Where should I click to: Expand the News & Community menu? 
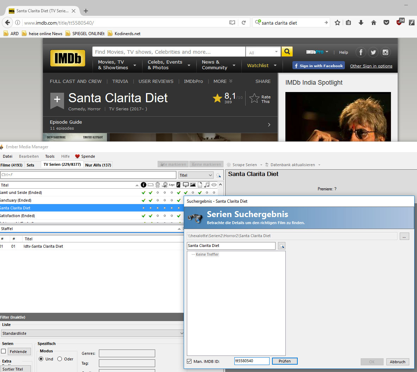219,65
